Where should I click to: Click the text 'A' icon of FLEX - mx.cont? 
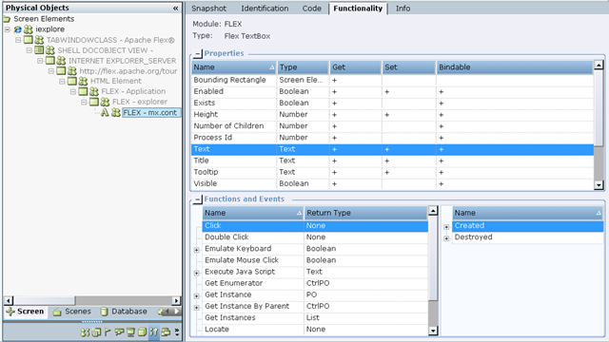(104, 112)
